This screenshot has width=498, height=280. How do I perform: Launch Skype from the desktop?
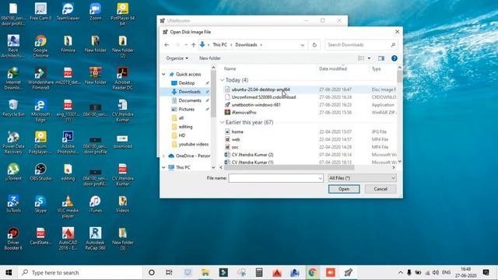pyautogui.click(x=40, y=204)
